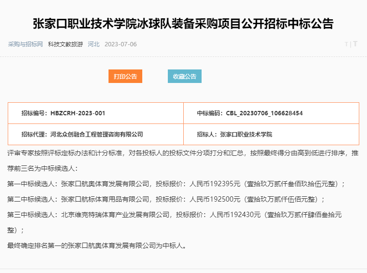Viewport: 367px width, 273px height.
Task: Click the orange 打印公告 print button
Action: [125, 76]
